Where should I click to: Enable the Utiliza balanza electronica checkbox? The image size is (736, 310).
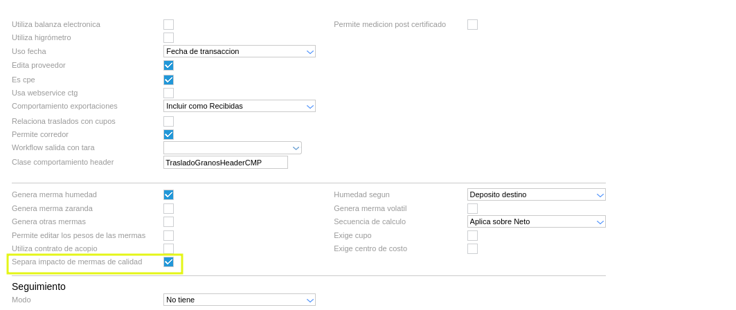coord(168,25)
